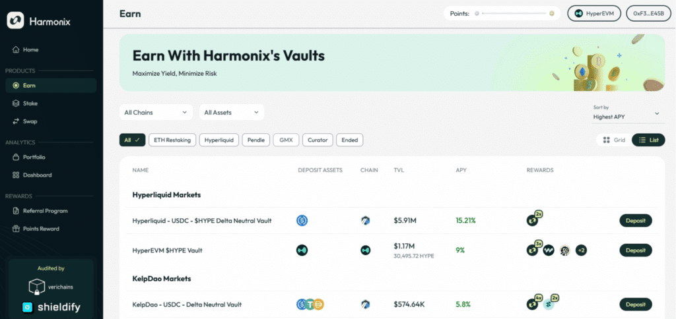Click the Portfolio lock icon
The height and width of the screenshot is (319, 676).
coord(16,157)
